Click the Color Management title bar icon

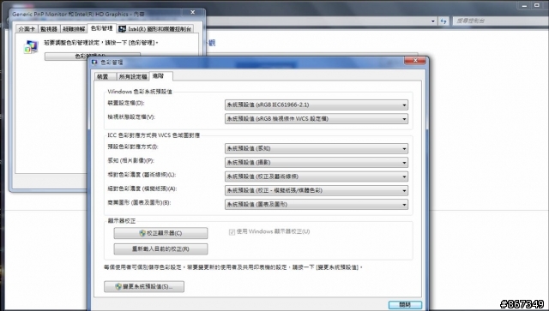click(94, 63)
